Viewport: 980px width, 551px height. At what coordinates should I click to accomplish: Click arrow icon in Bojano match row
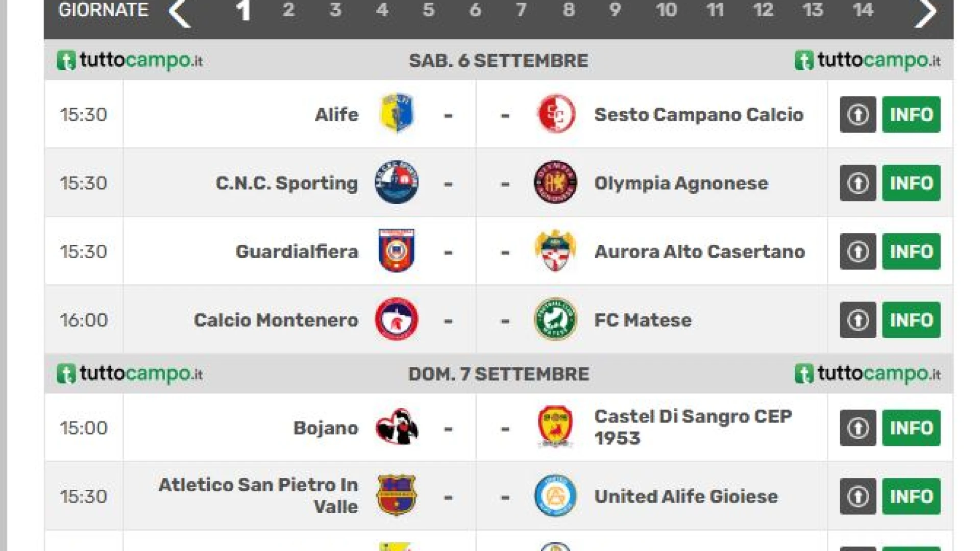(857, 428)
